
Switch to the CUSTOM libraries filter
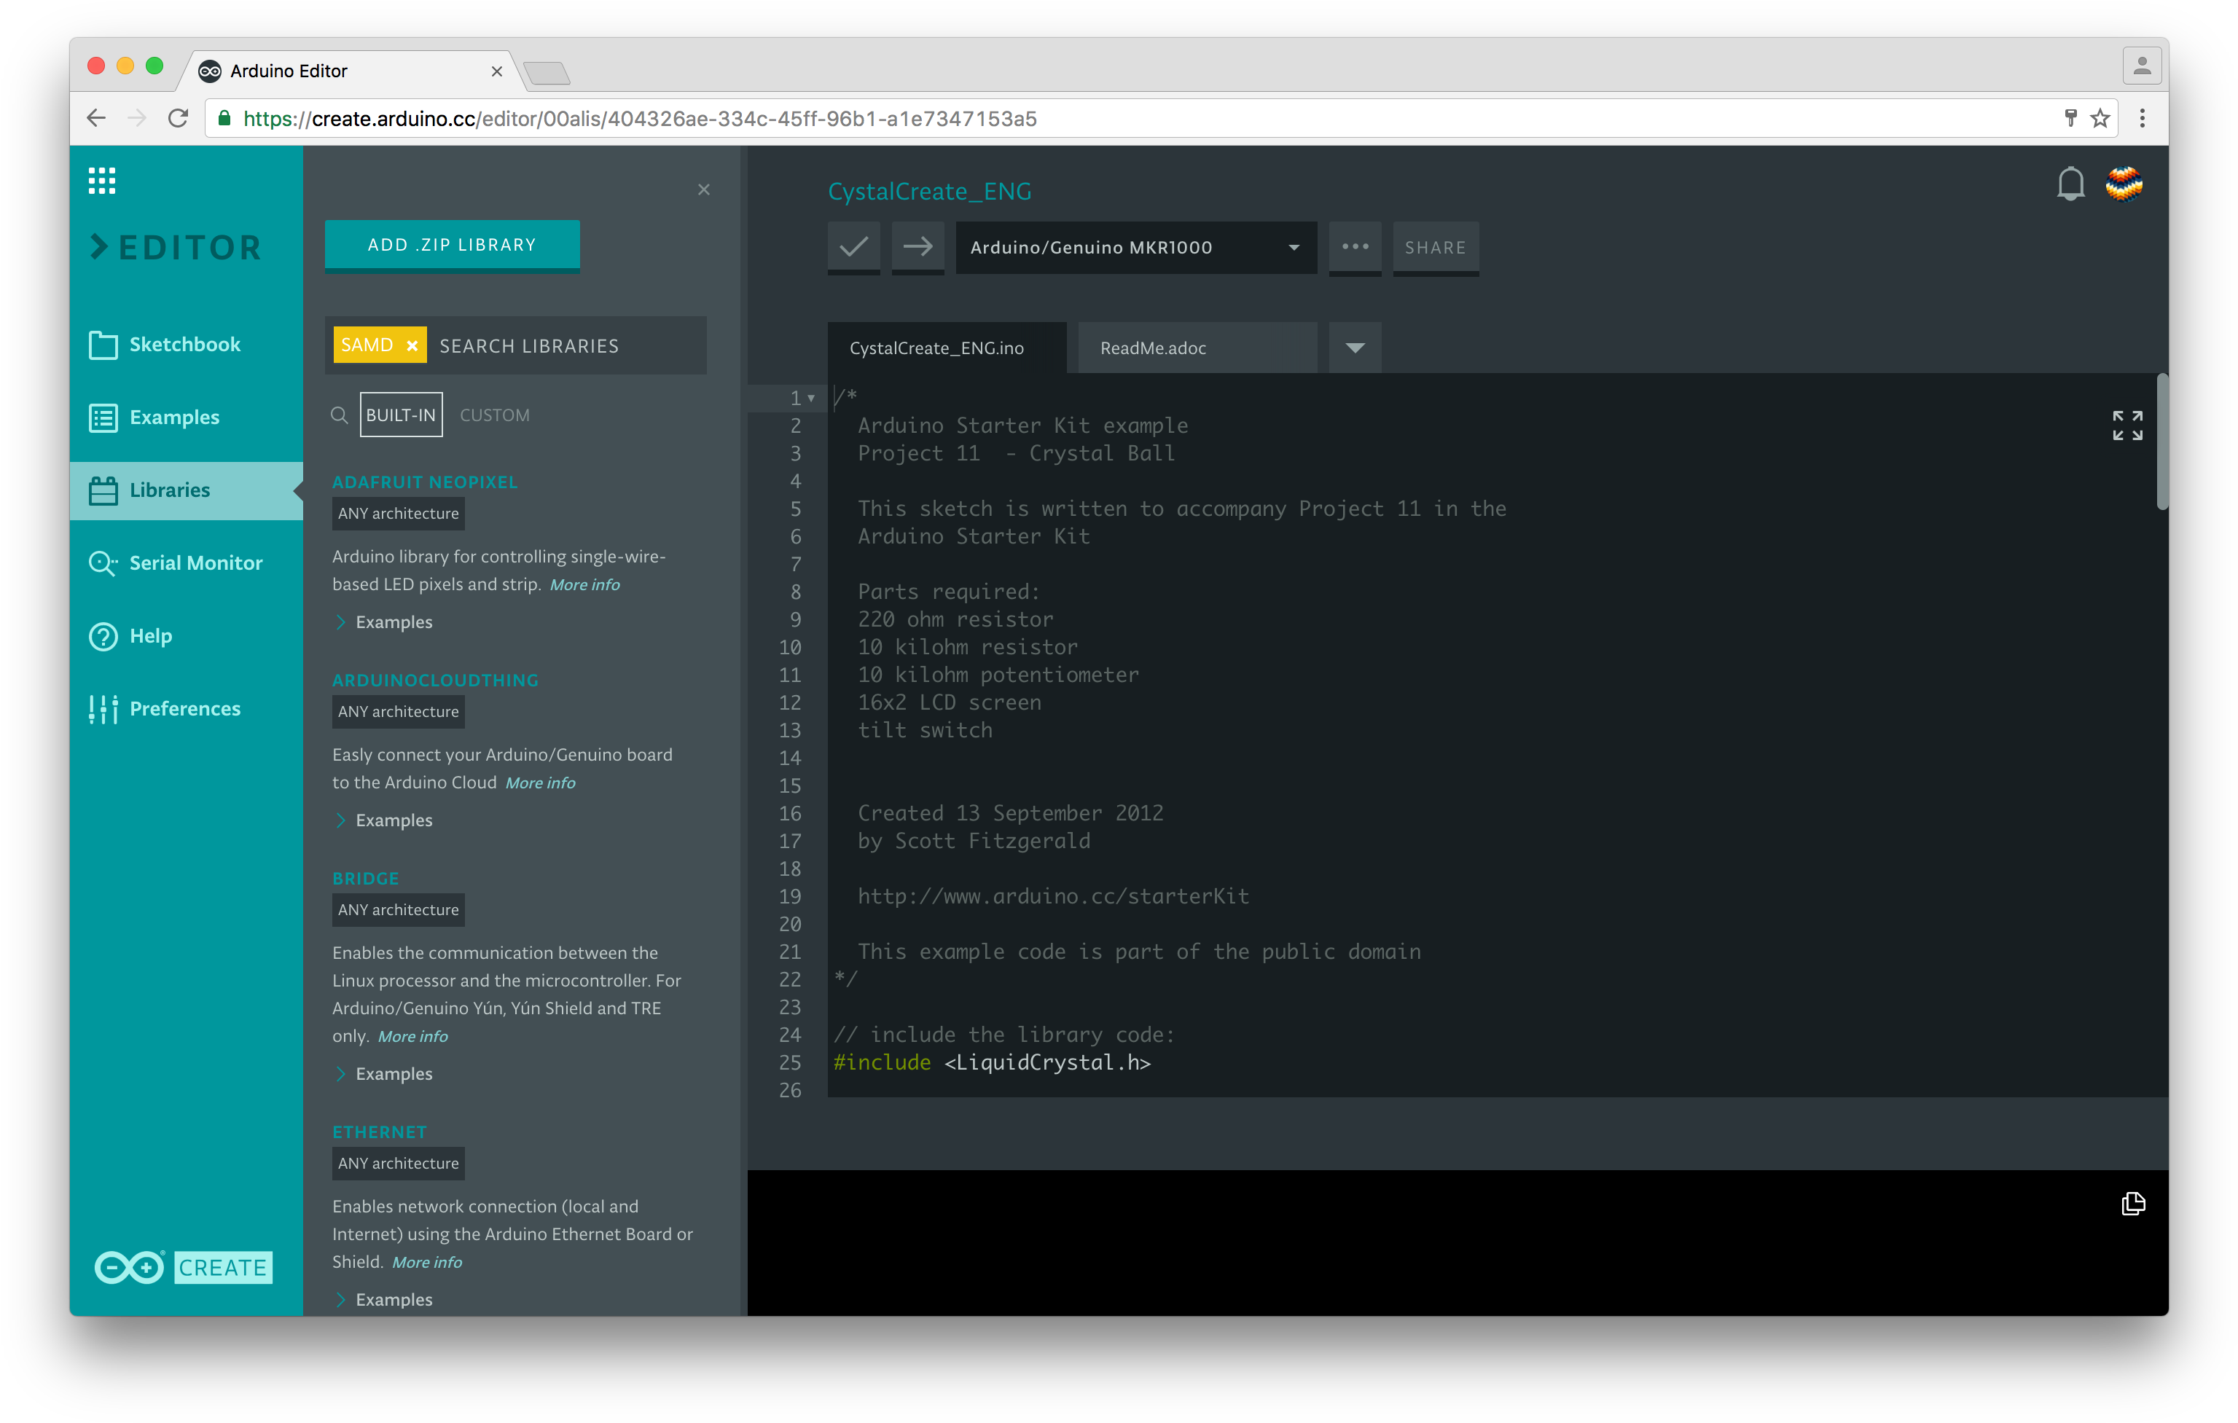[494, 415]
